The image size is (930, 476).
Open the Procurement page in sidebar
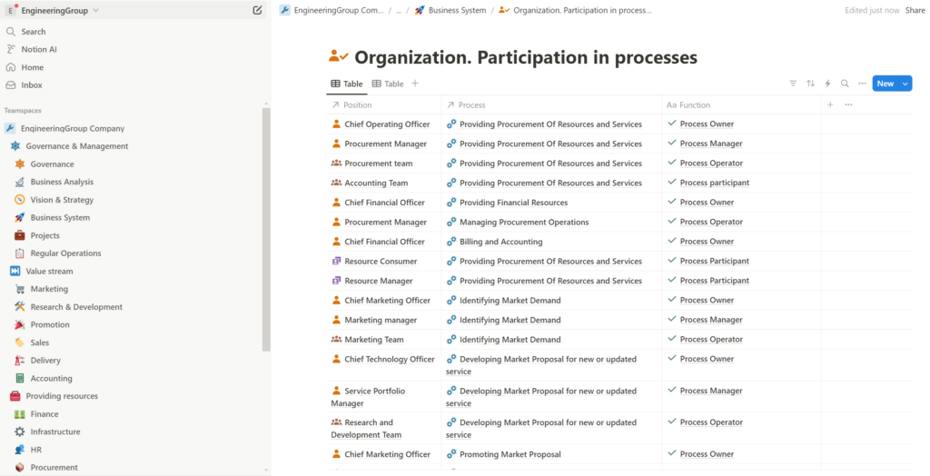click(x=54, y=467)
